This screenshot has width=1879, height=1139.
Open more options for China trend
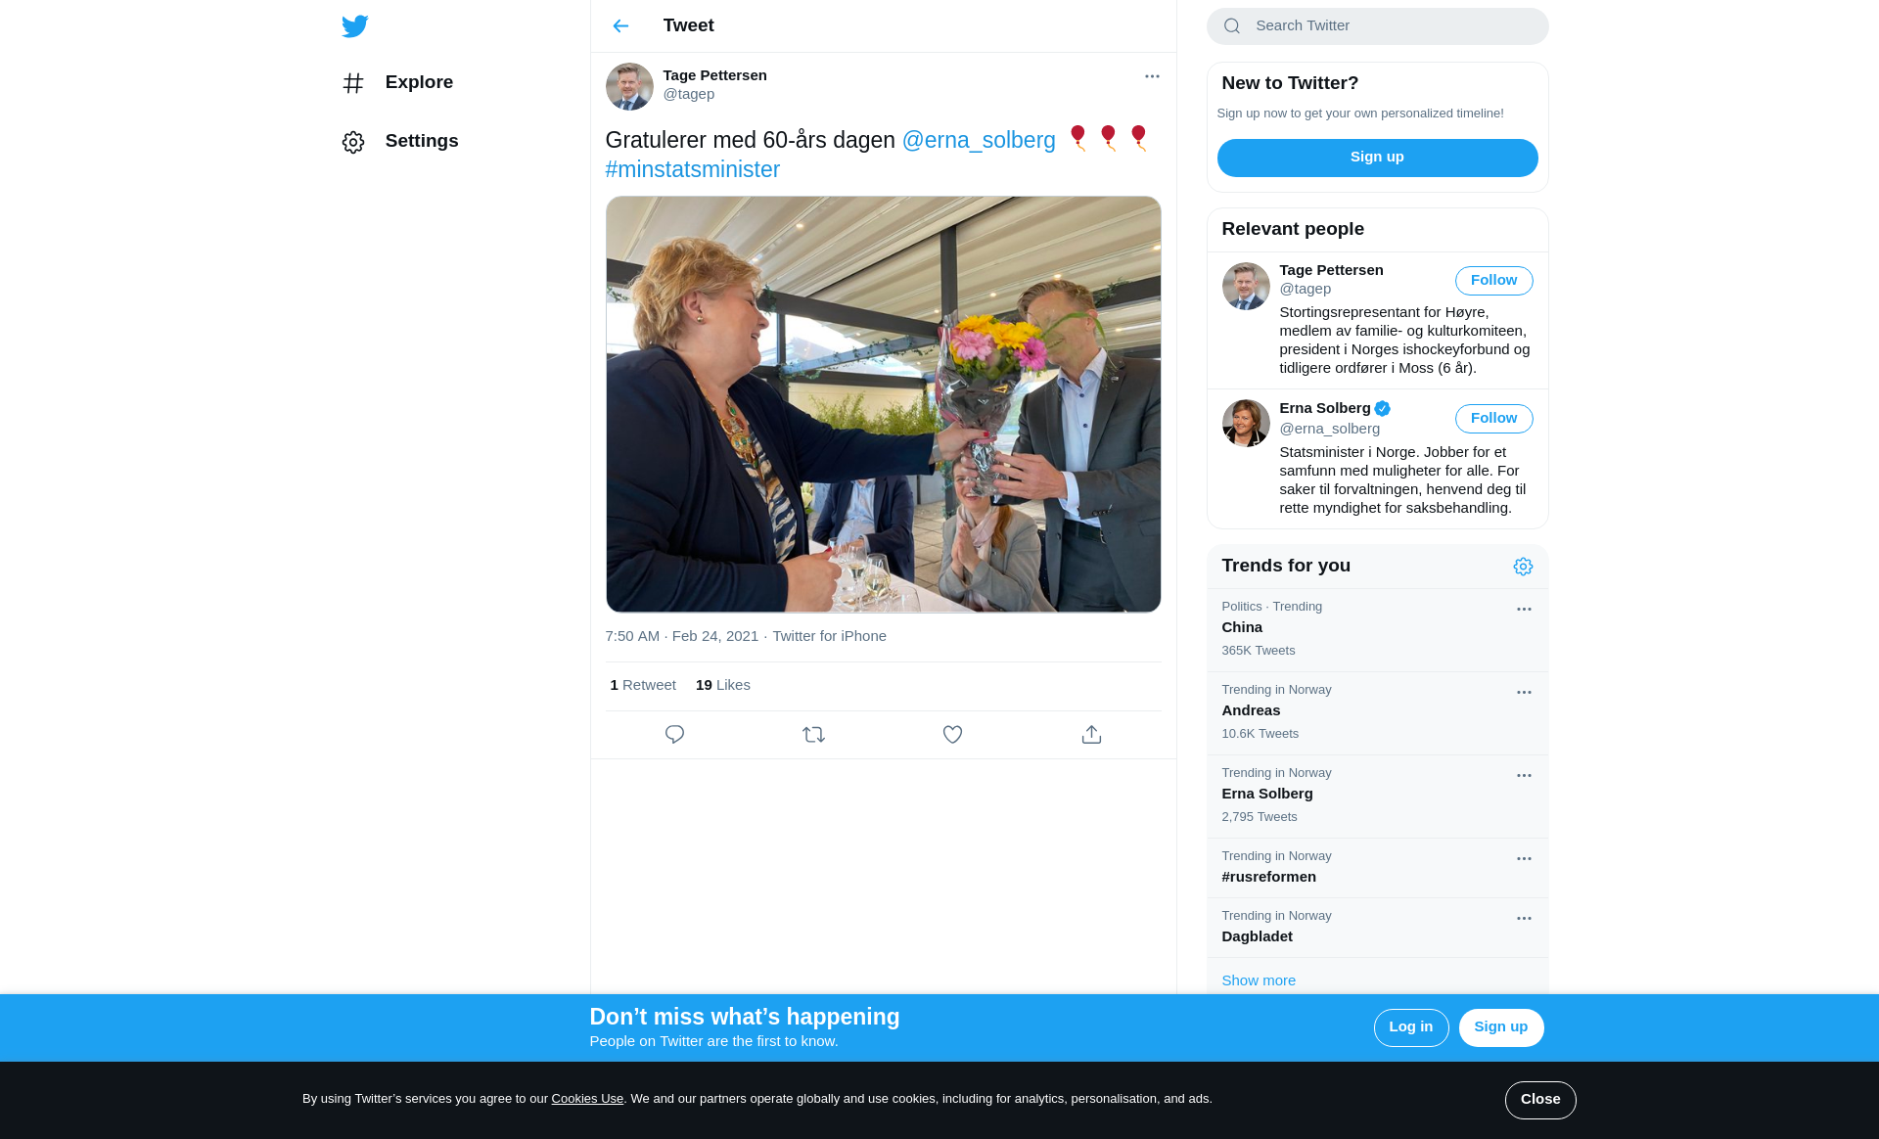tap(1524, 610)
